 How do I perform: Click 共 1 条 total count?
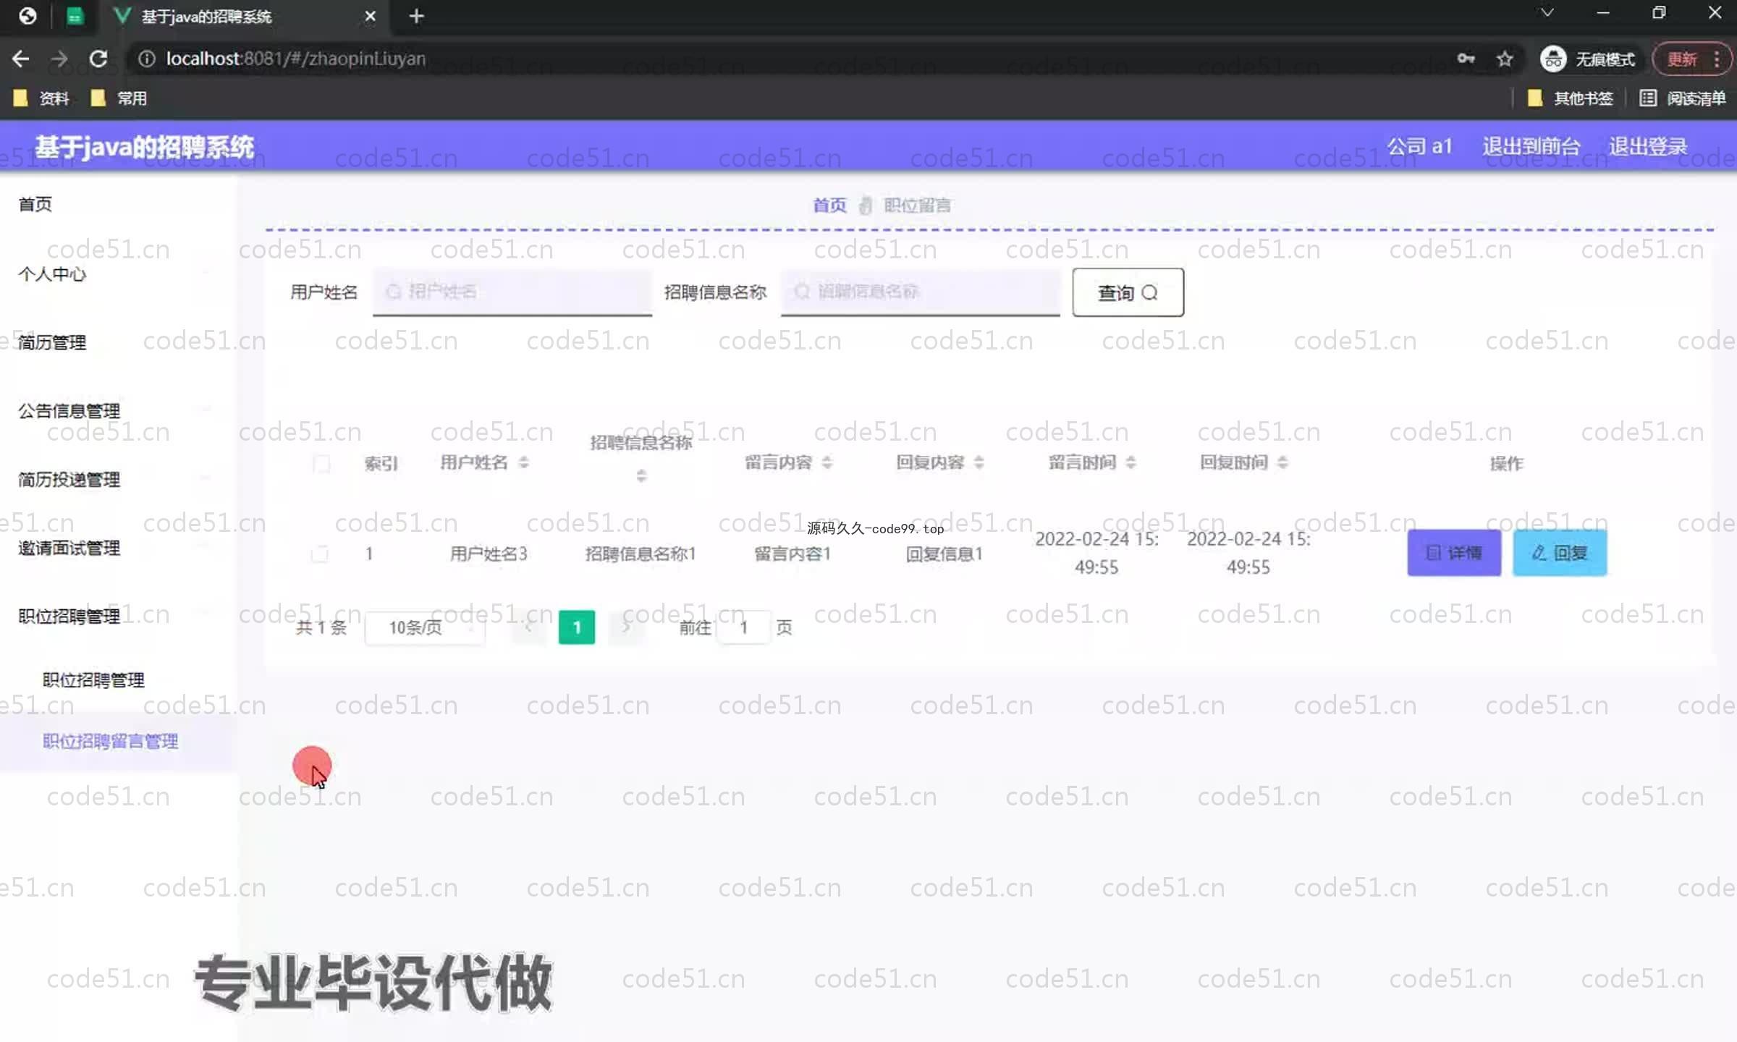tap(321, 627)
